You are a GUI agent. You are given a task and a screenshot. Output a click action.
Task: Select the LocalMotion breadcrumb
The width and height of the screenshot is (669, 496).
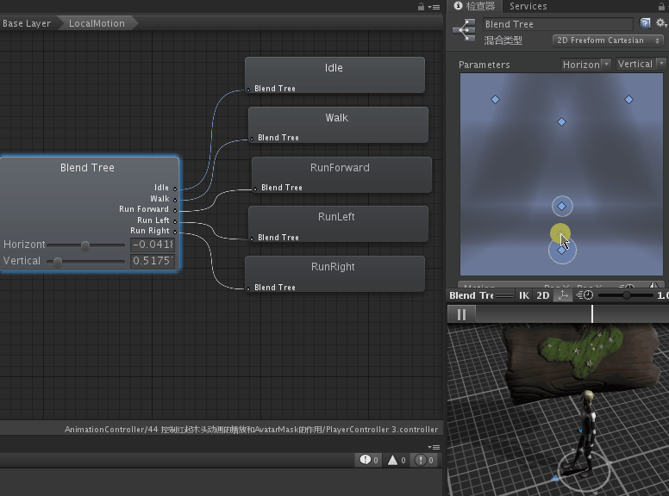[x=97, y=23]
